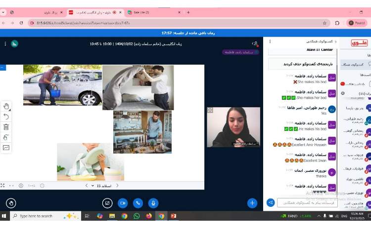
Task: Reload the page in Chrome
Action: pos(21,23)
